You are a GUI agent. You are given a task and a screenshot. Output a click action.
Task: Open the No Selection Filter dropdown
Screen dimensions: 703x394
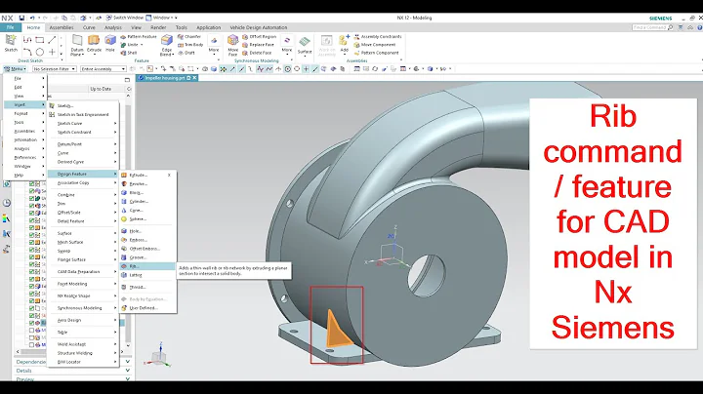(55, 69)
